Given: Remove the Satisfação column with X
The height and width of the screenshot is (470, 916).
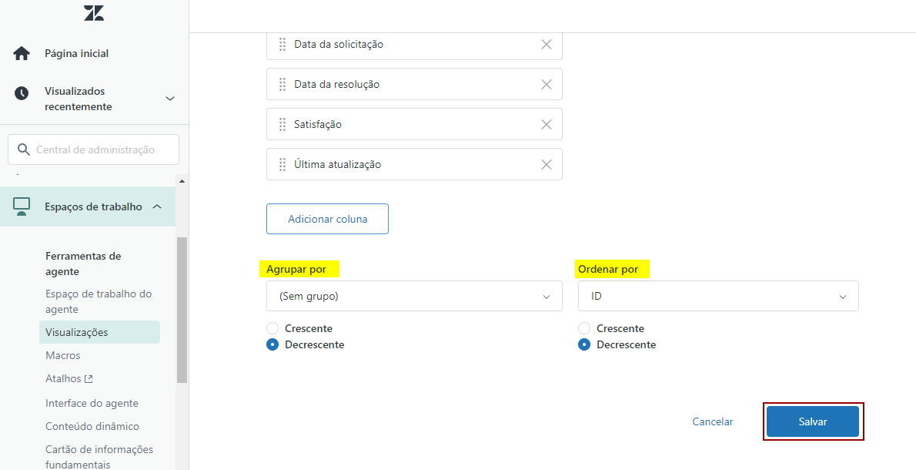Looking at the screenshot, I should point(547,125).
